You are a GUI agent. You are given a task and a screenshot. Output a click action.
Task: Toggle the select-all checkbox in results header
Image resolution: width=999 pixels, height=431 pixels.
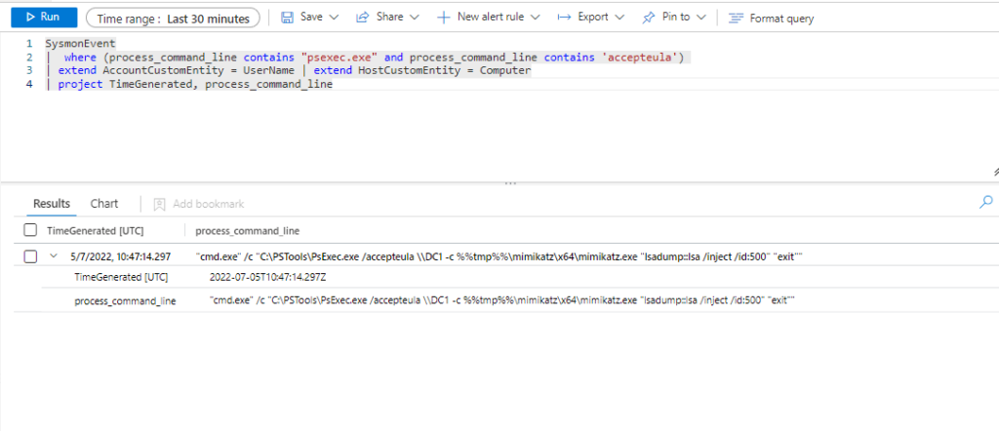pos(29,231)
